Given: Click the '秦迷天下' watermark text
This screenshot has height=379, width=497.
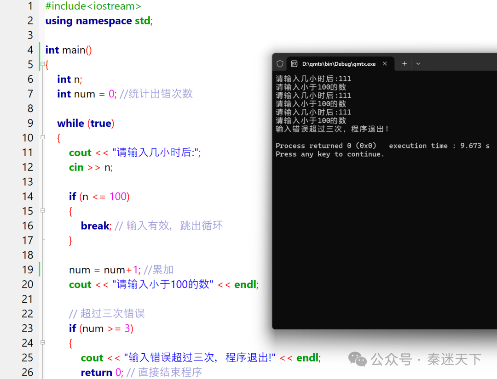Looking at the screenshot, I should (454, 359).
